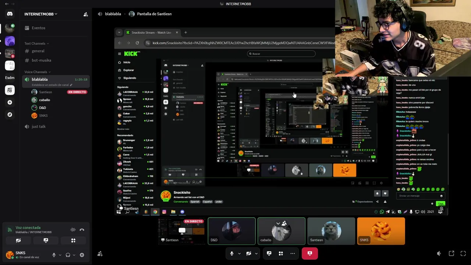Enter fullscreen mode for the call
The height and width of the screenshot is (265, 471).
click(x=463, y=253)
